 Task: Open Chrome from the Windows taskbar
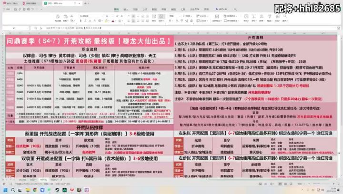click(35, 190)
